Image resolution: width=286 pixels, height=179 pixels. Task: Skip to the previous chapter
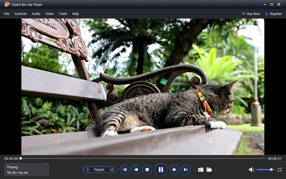[x=125, y=169]
